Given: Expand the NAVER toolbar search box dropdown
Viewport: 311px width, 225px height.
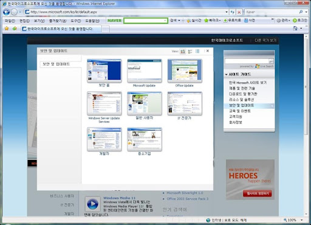Looking at the screenshot, I should (165, 21).
